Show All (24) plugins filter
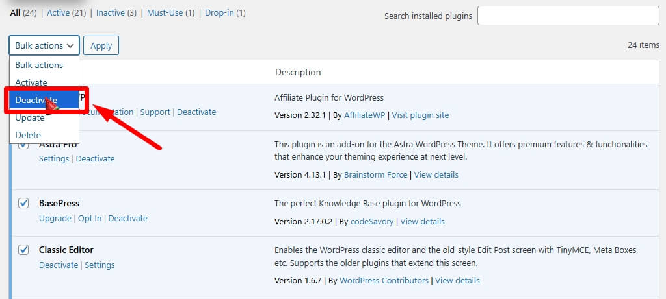666x299 pixels. (x=23, y=13)
